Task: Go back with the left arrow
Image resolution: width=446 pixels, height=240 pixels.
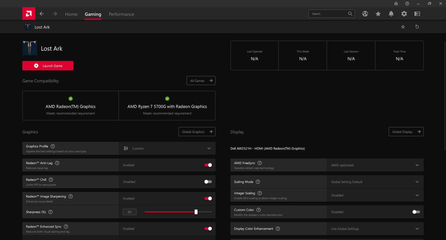Action: click(x=42, y=14)
